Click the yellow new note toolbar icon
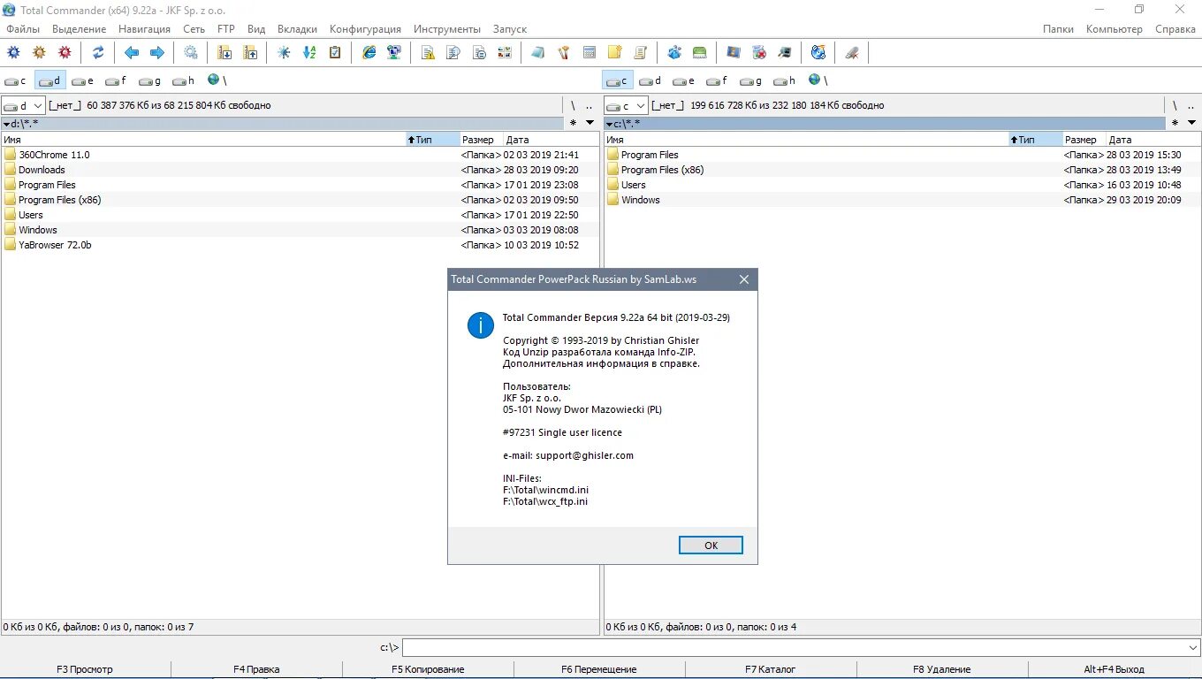This screenshot has width=1202, height=679. click(615, 52)
